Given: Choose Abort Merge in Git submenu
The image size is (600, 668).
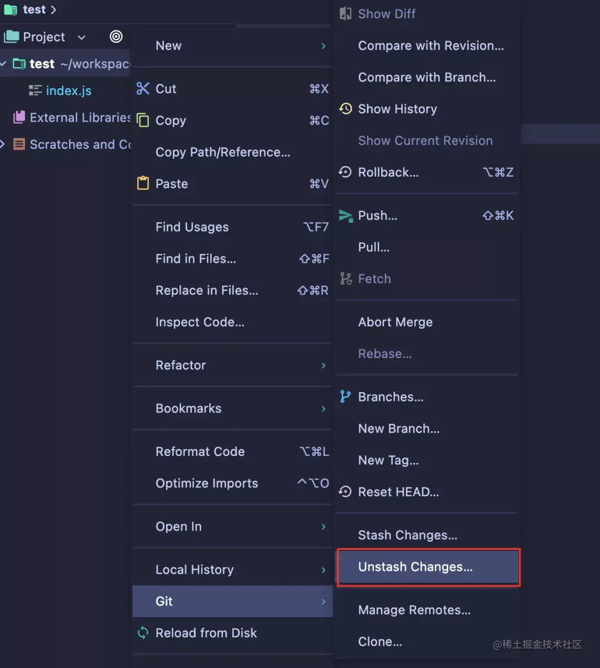Looking at the screenshot, I should pos(427,322).
